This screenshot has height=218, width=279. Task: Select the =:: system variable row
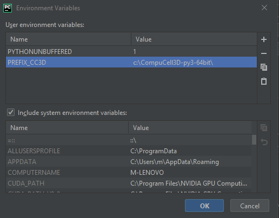coord(129,140)
